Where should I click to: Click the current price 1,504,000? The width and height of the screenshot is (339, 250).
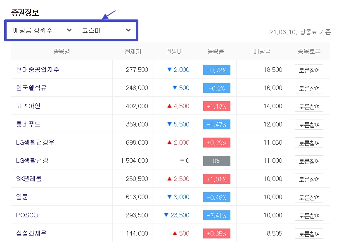pos(135,161)
